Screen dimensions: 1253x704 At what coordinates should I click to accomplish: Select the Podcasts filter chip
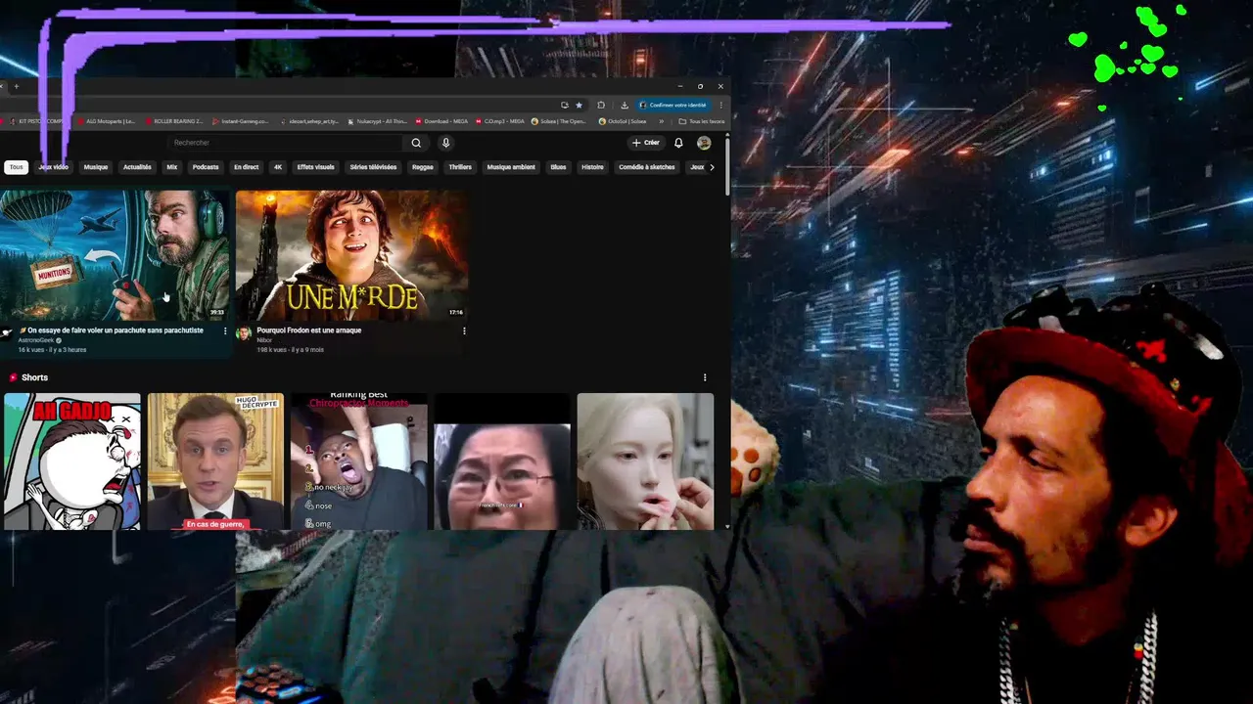point(206,167)
